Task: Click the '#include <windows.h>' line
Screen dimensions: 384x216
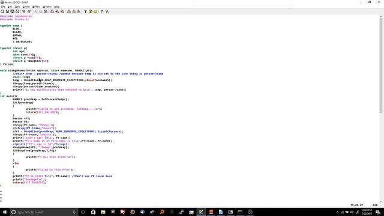Action: tap(16, 16)
